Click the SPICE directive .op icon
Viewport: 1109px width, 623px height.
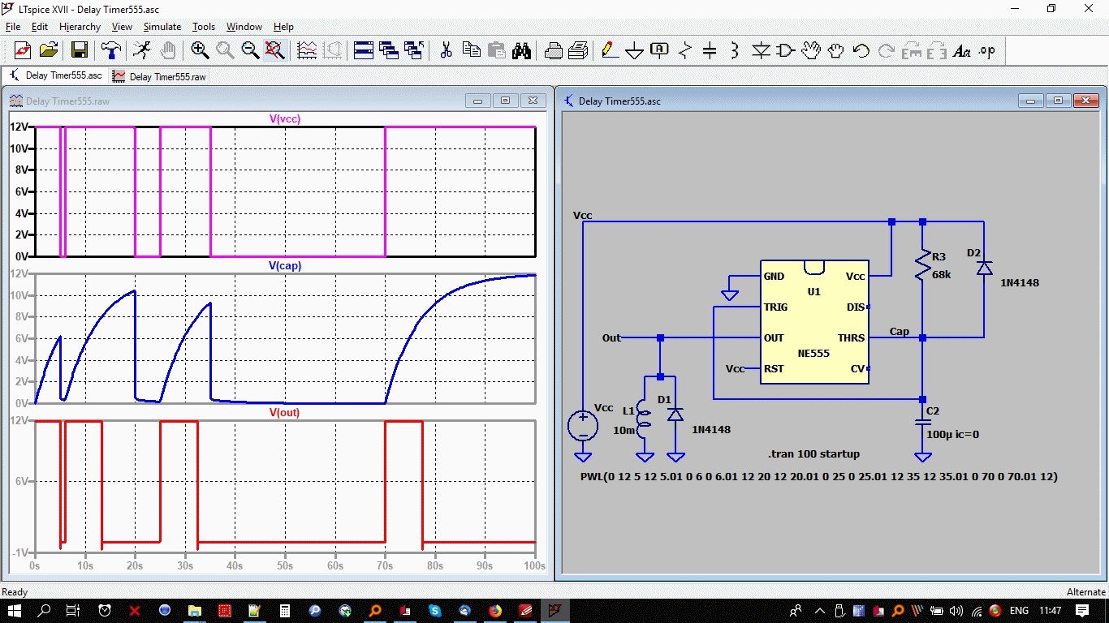[x=986, y=50]
